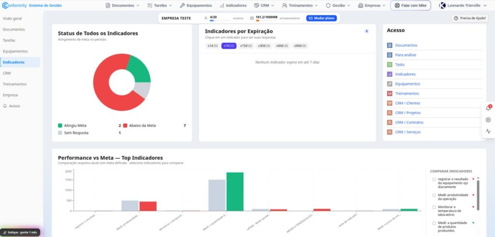Viewport: 495px width, 237px height.
Task: Click the Conformity logo icon
Action: coord(5,5)
